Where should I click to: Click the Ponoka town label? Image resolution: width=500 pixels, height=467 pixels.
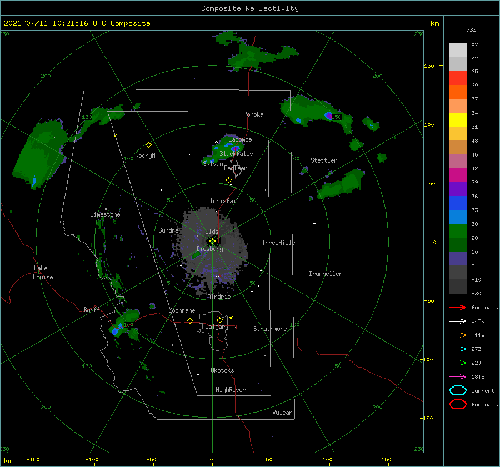click(x=253, y=114)
